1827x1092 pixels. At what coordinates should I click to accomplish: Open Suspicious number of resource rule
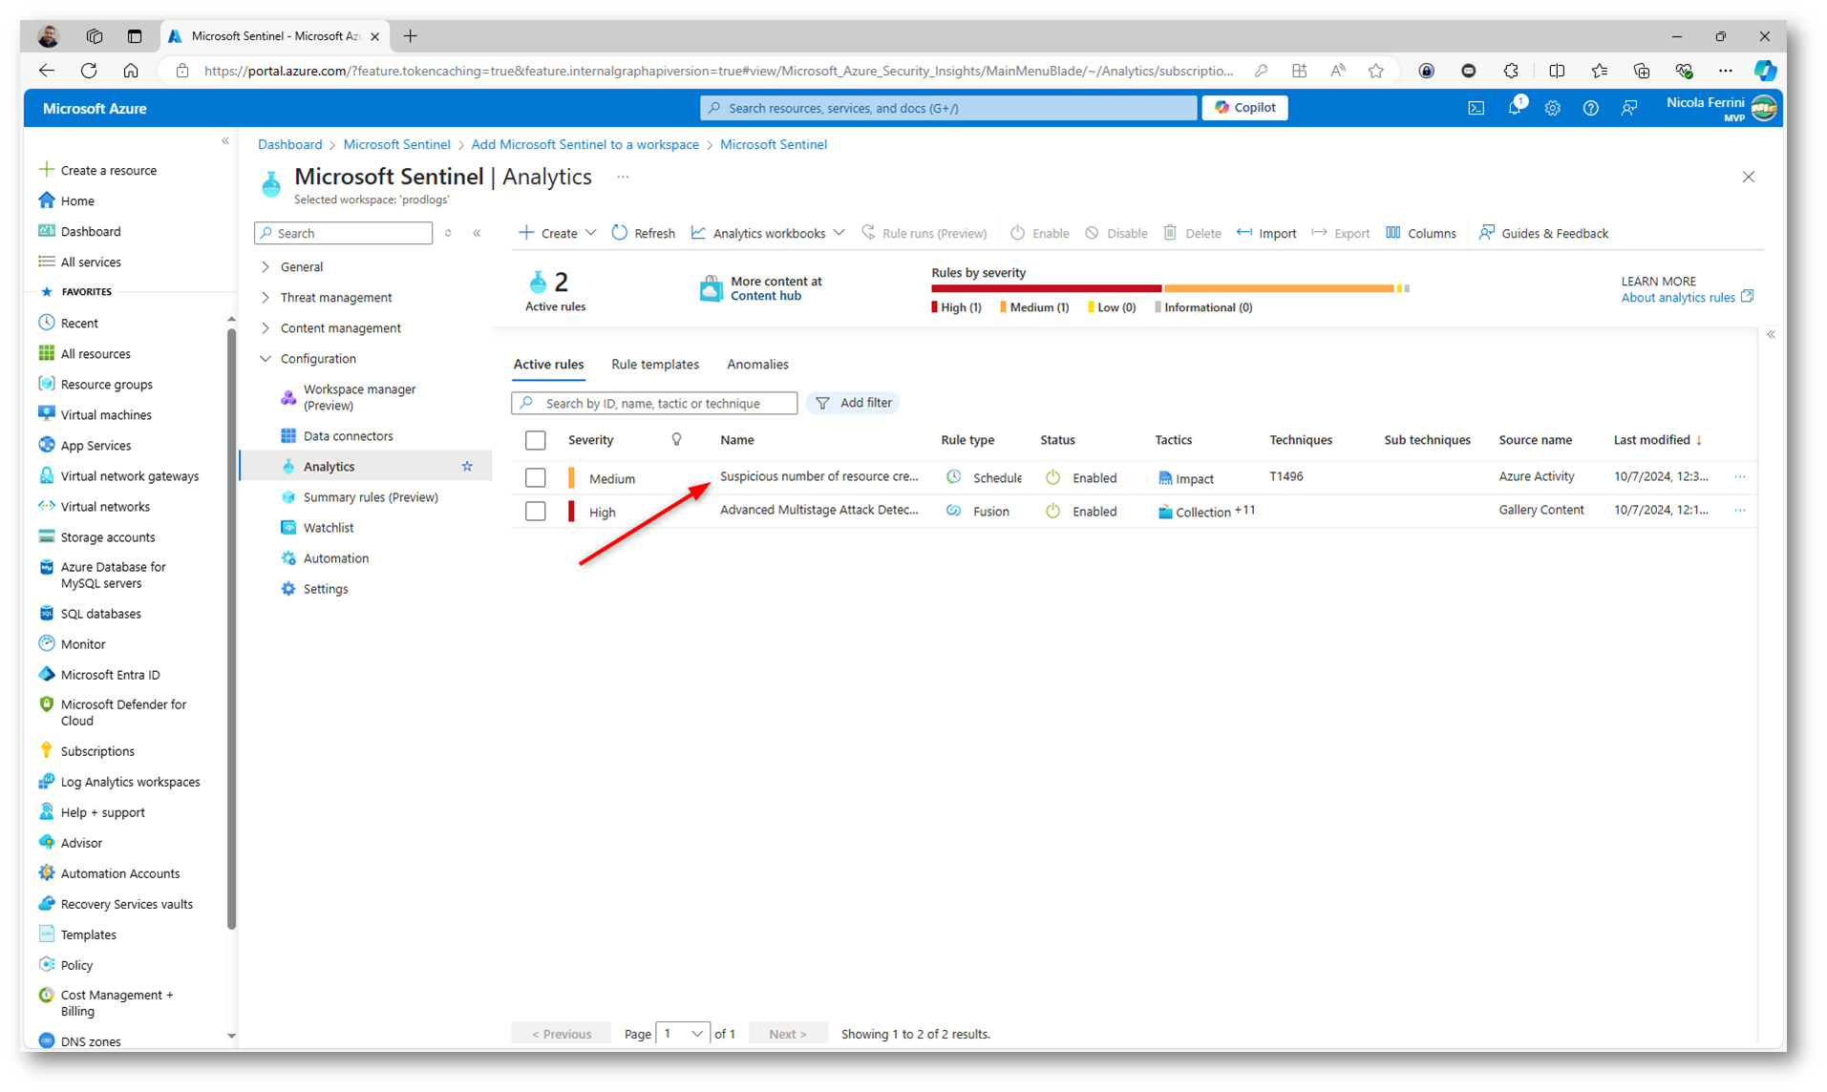(x=818, y=476)
